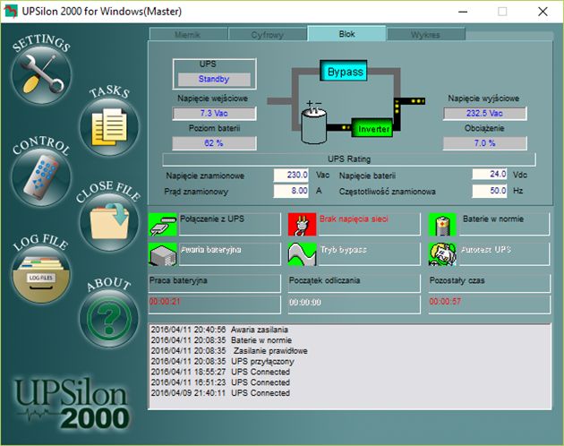Select the 16:51:23 UPS Connected log entry
This screenshot has height=446, width=564.
tap(220, 382)
